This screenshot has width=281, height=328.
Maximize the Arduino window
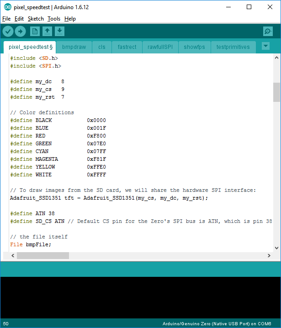pos(249,7)
